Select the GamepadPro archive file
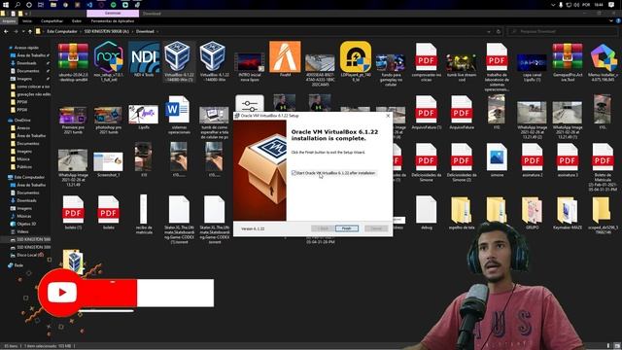The image size is (622, 350). pos(568,57)
